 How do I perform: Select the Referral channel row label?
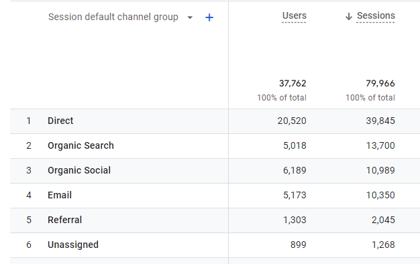pos(64,220)
